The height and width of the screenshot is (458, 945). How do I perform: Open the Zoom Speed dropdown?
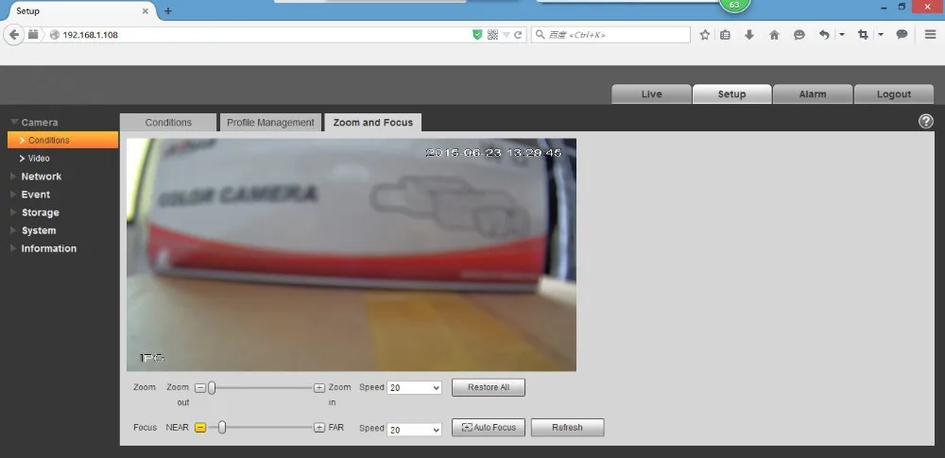point(414,388)
